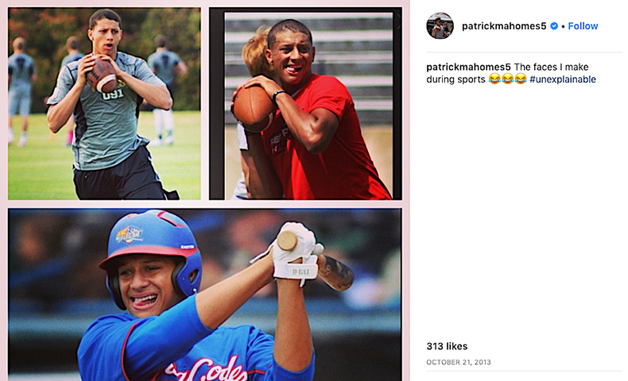Click the football in red shirt photo
Image resolution: width=628 pixels, height=381 pixels.
[253, 108]
